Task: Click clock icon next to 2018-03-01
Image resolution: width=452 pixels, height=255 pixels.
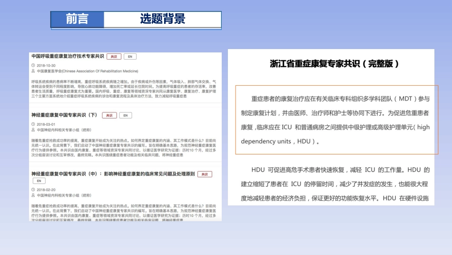Action: [33, 124]
